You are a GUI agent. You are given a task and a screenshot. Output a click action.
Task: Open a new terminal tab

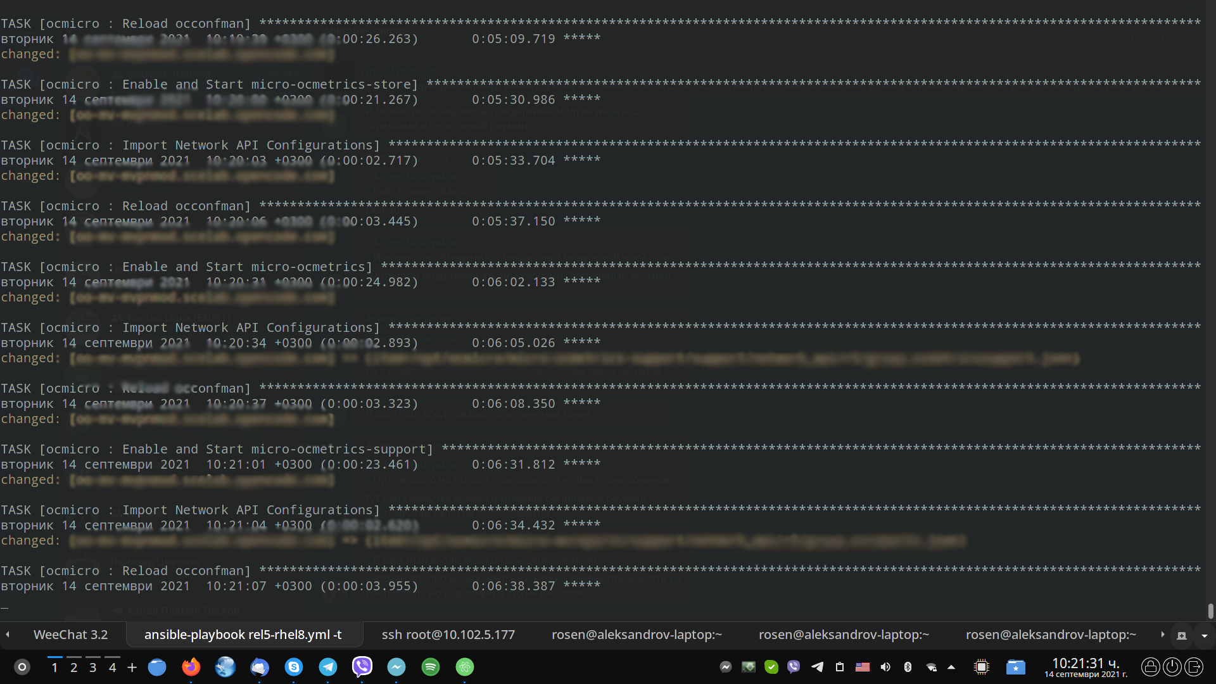[x=1182, y=635]
